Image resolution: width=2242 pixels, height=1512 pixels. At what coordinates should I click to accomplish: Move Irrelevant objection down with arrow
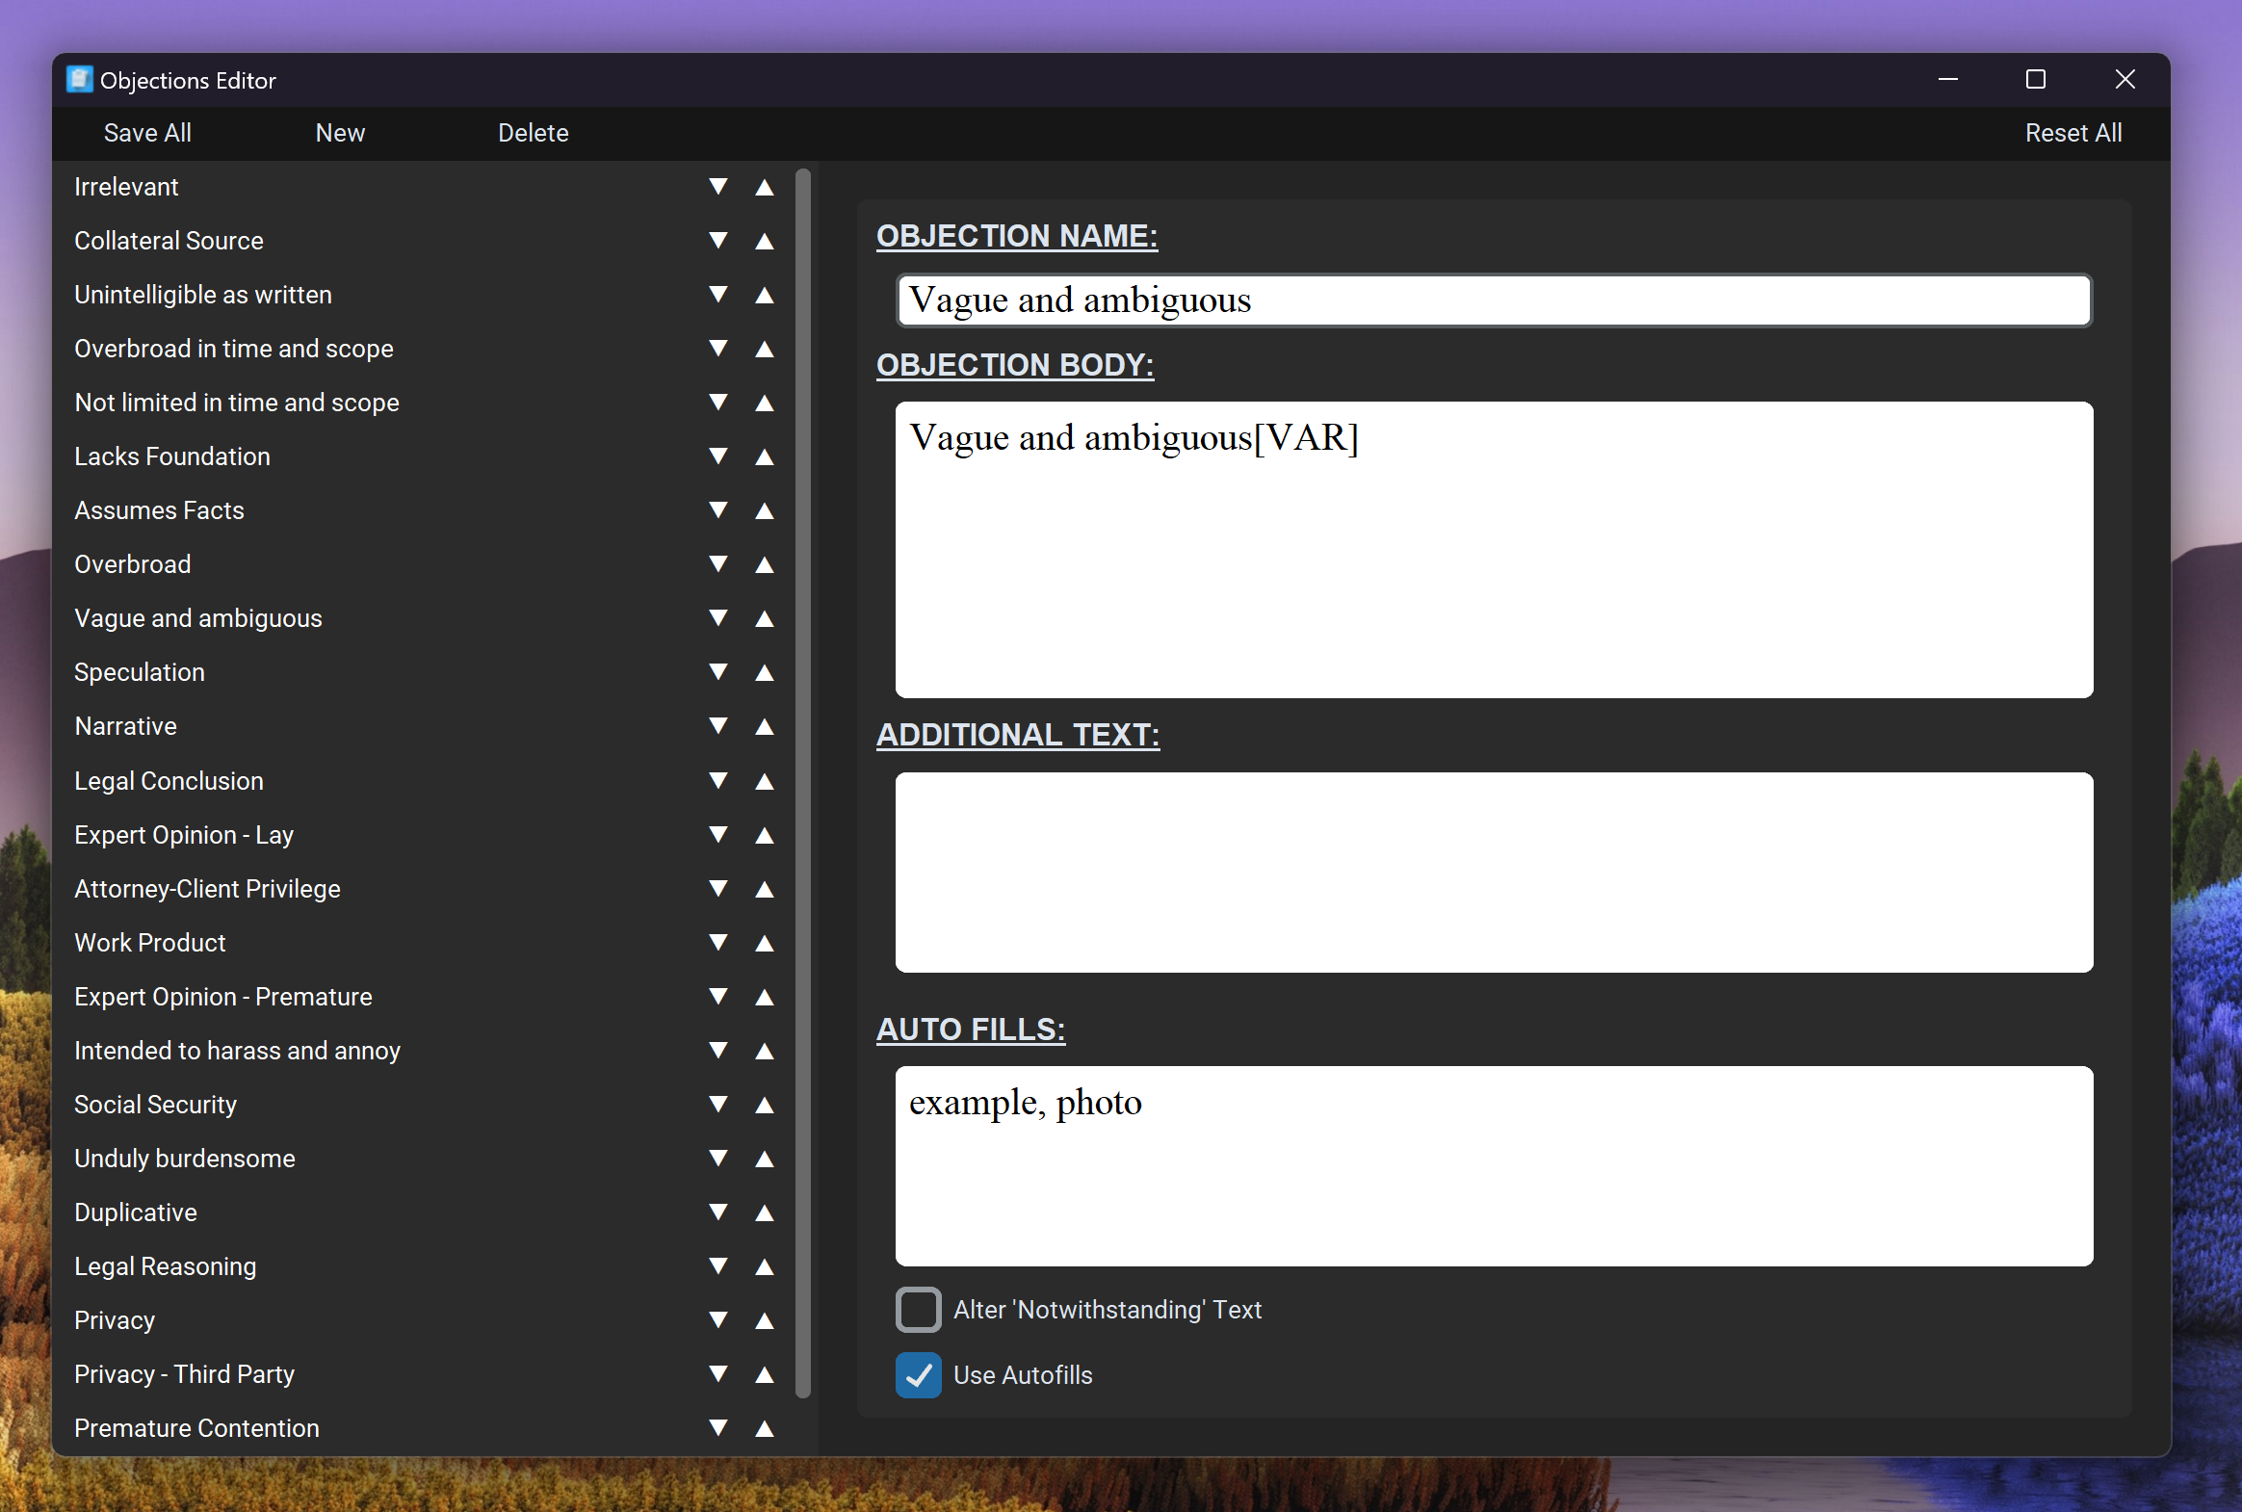pyautogui.click(x=717, y=186)
